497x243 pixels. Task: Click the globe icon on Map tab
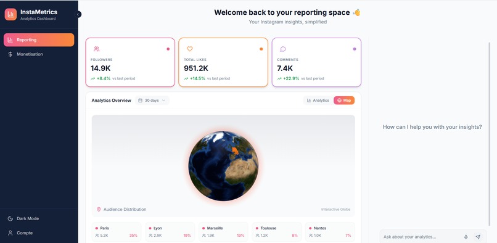pyautogui.click(x=339, y=101)
